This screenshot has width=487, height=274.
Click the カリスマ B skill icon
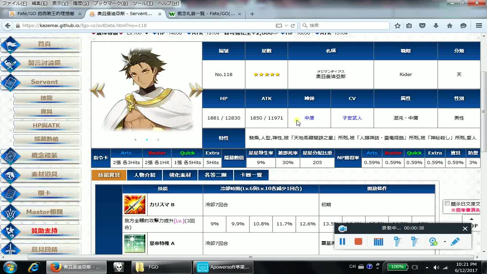point(135,205)
